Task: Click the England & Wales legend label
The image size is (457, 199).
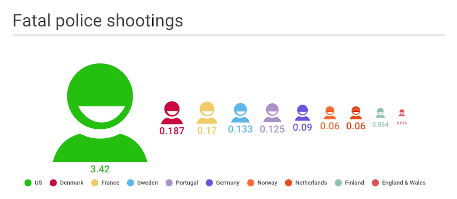Action: coord(404,183)
